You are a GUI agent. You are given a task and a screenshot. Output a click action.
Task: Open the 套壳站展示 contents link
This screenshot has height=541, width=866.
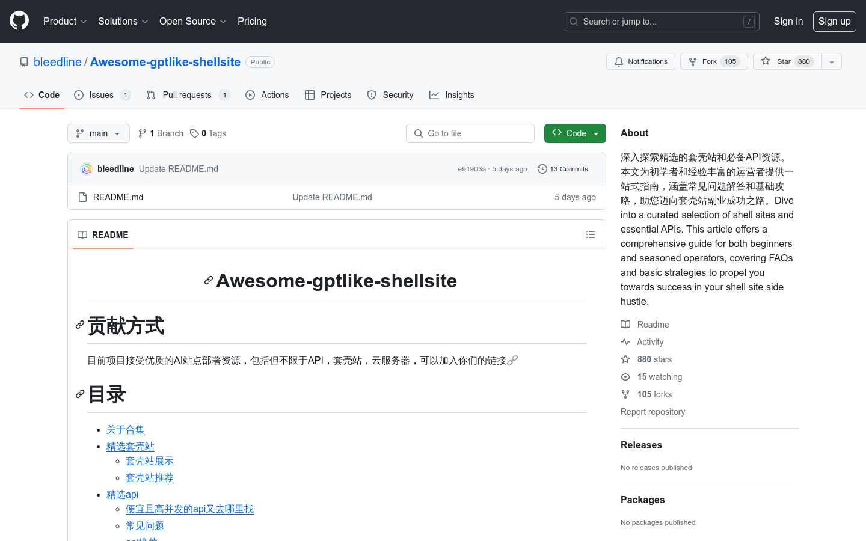point(150,461)
